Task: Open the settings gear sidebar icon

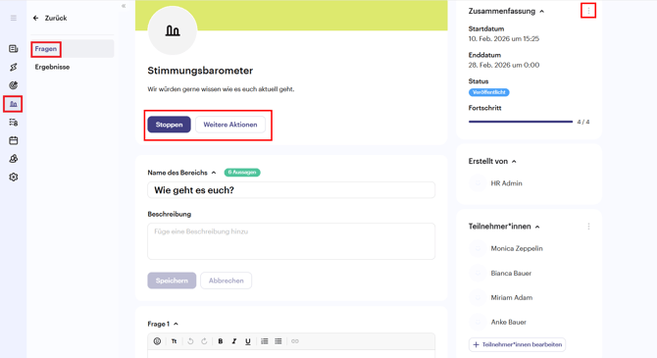Action: [14, 178]
